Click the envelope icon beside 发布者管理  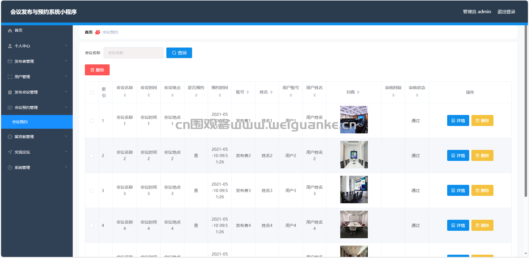point(10,61)
